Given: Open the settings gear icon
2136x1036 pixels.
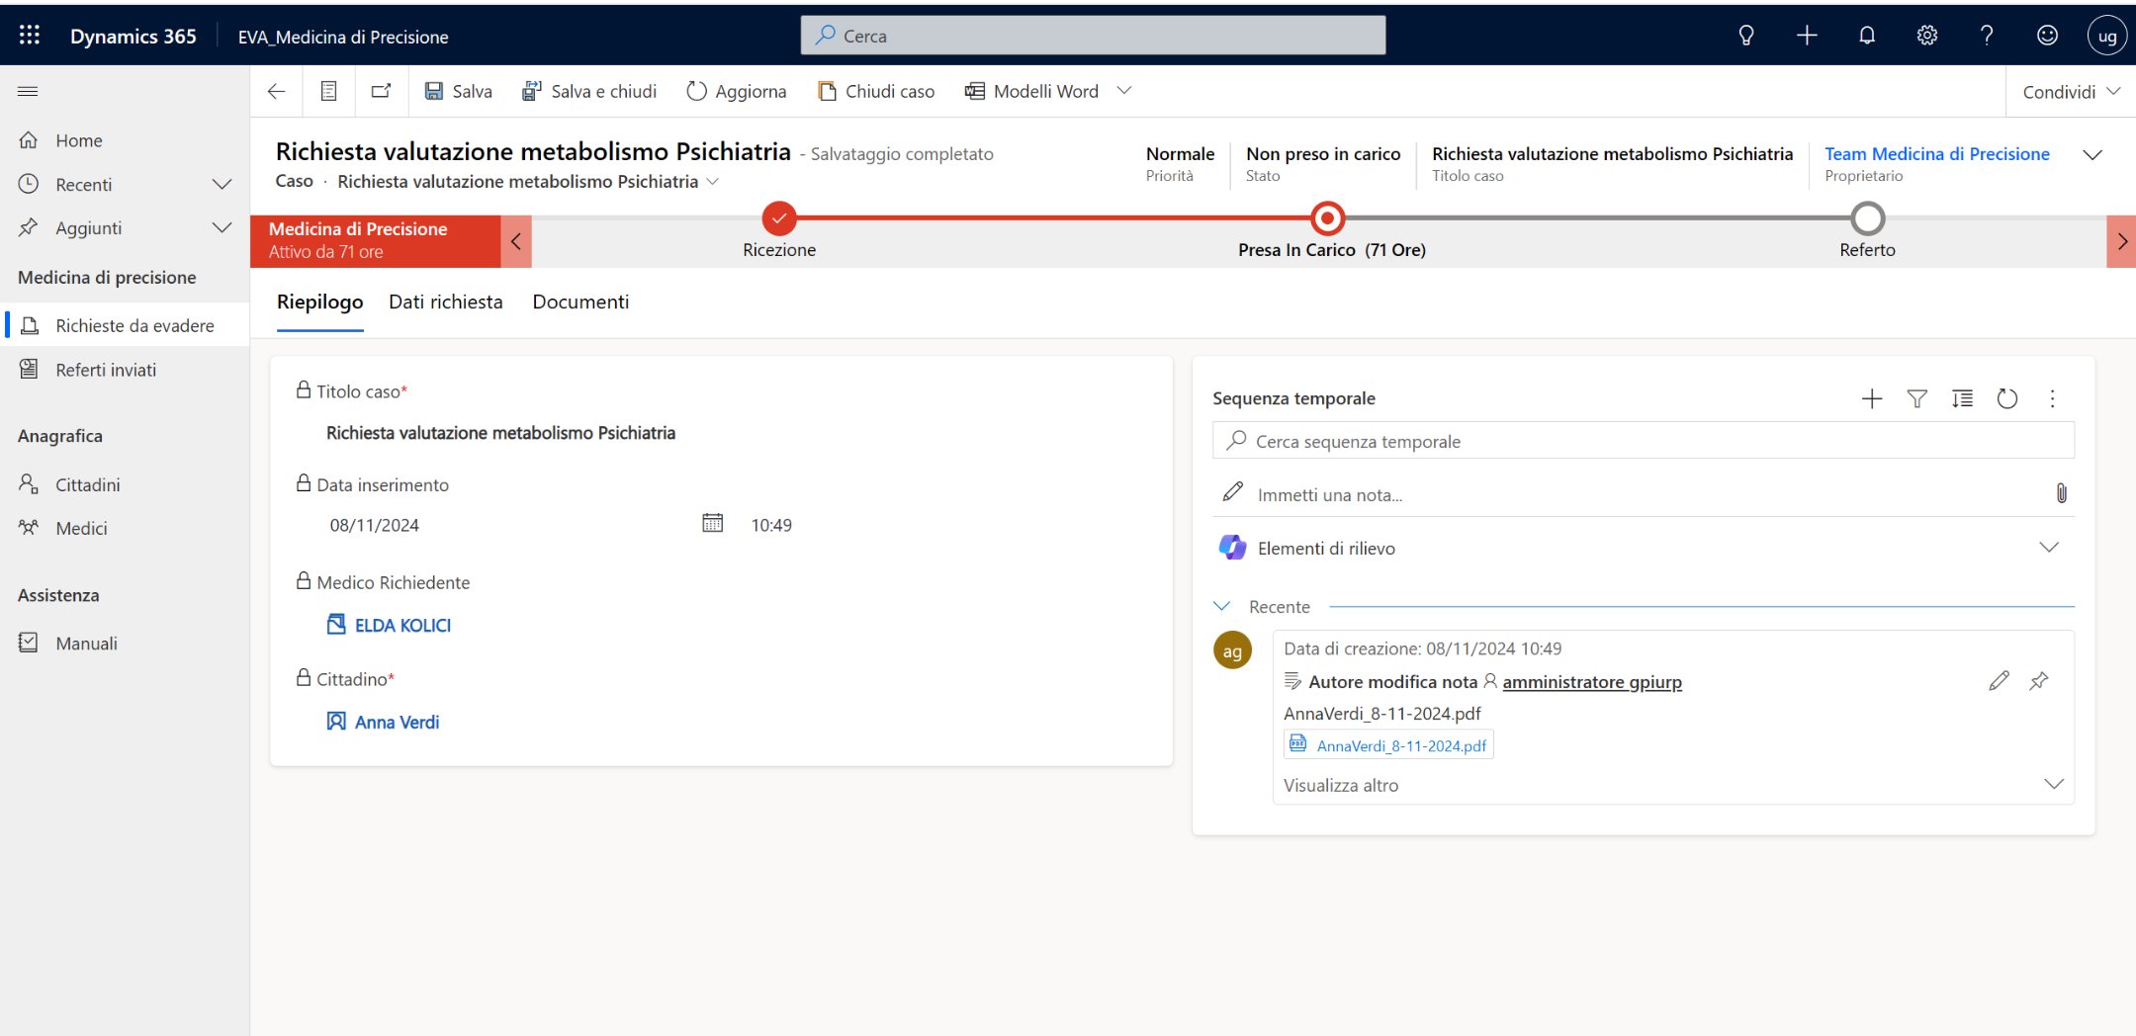Looking at the screenshot, I should pos(1926,36).
